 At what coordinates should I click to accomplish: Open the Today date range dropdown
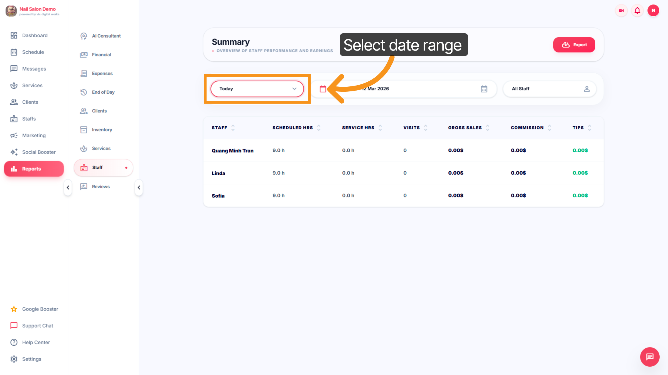(x=257, y=89)
